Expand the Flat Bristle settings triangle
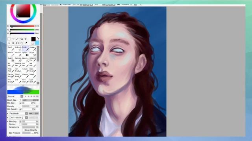 click(x=8, y=114)
